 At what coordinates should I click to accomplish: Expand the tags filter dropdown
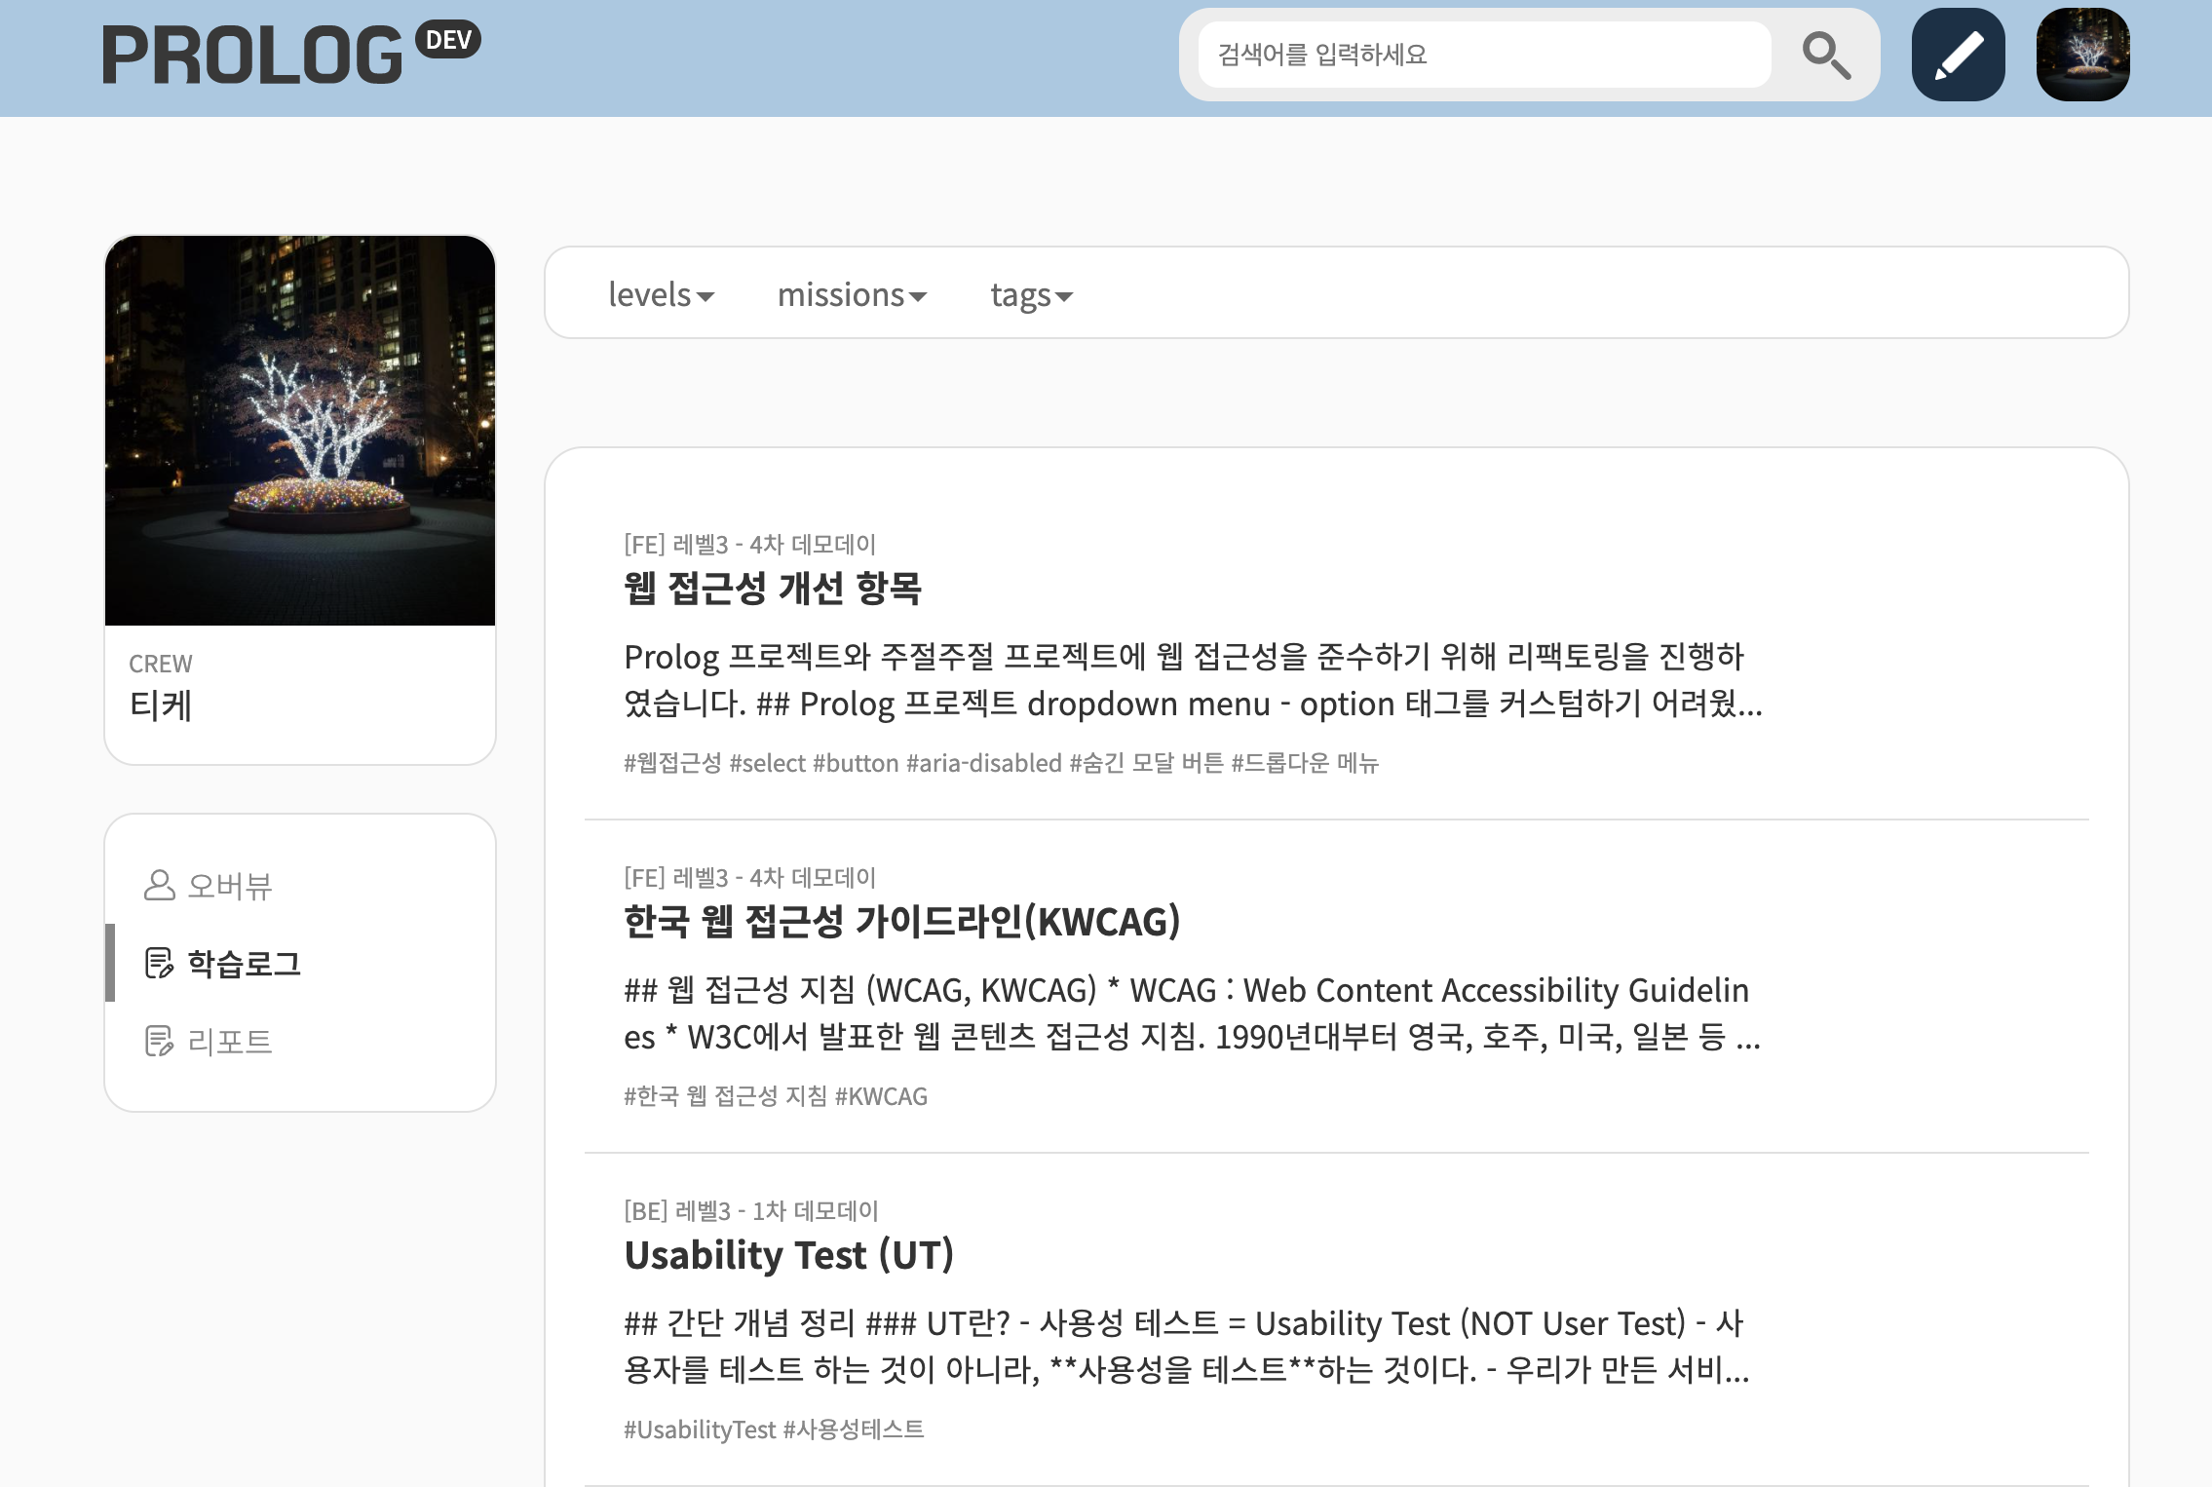pyautogui.click(x=1029, y=295)
